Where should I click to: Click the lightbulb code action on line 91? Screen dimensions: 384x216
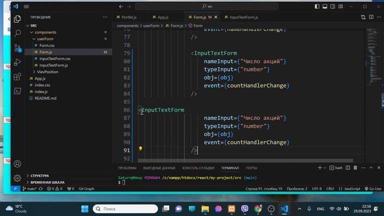pyautogui.click(x=140, y=148)
